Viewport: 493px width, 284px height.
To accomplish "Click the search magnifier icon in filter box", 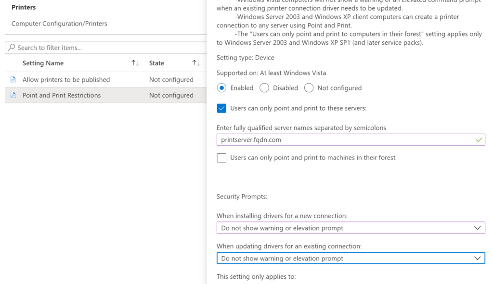I will point(12,48).
